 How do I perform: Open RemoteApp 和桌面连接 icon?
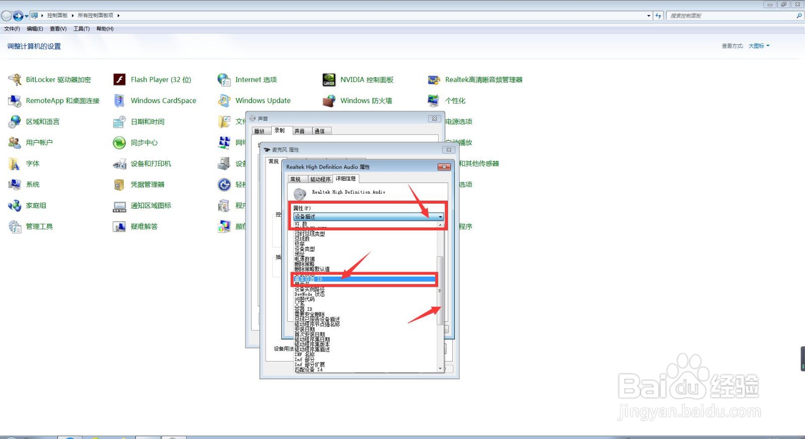(x=15, y=101)
